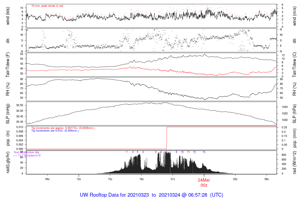Click the left 'wind (kts)' axis label
This screenshot has width=303, height=207.
pos(8,16)
